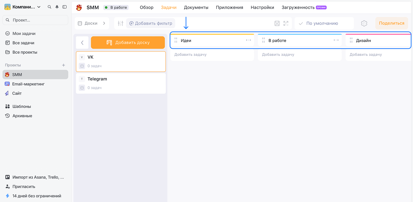
Task: Focus the project search field
Action: (35, 20)
